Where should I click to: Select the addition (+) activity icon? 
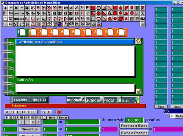[x=5, y=8]
